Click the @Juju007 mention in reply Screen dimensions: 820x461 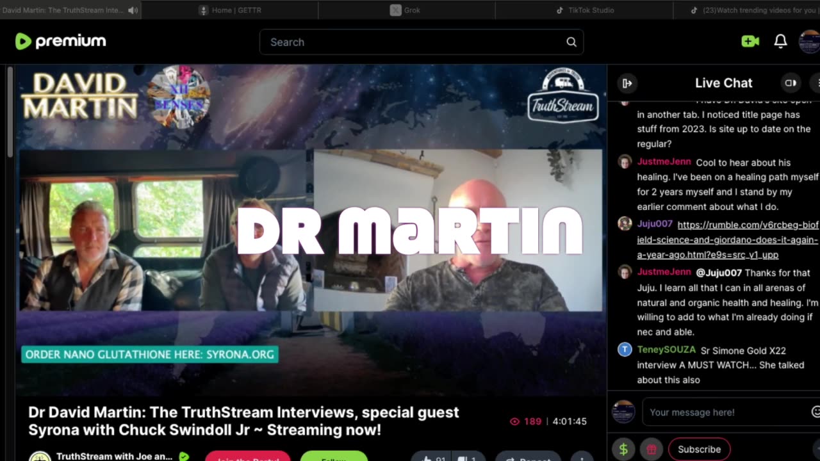click(719, 273)
